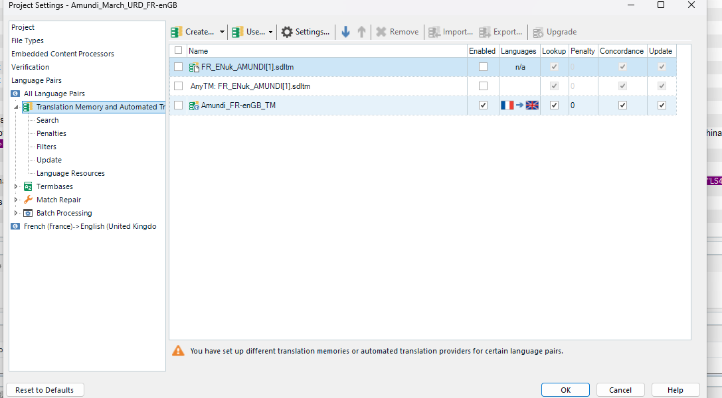Open Verification settings
The width and height of the screenshot is (722, 398).
tap(31, 67)
